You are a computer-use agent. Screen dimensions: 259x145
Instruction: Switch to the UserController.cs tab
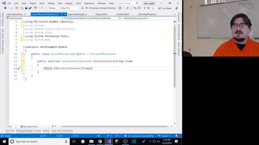tap(15, 14)
